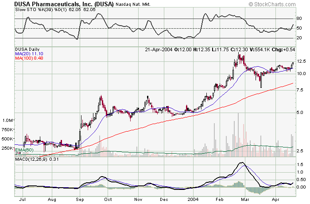Select the blue MA(20) 11.10 legend

[x=29, y=53]
